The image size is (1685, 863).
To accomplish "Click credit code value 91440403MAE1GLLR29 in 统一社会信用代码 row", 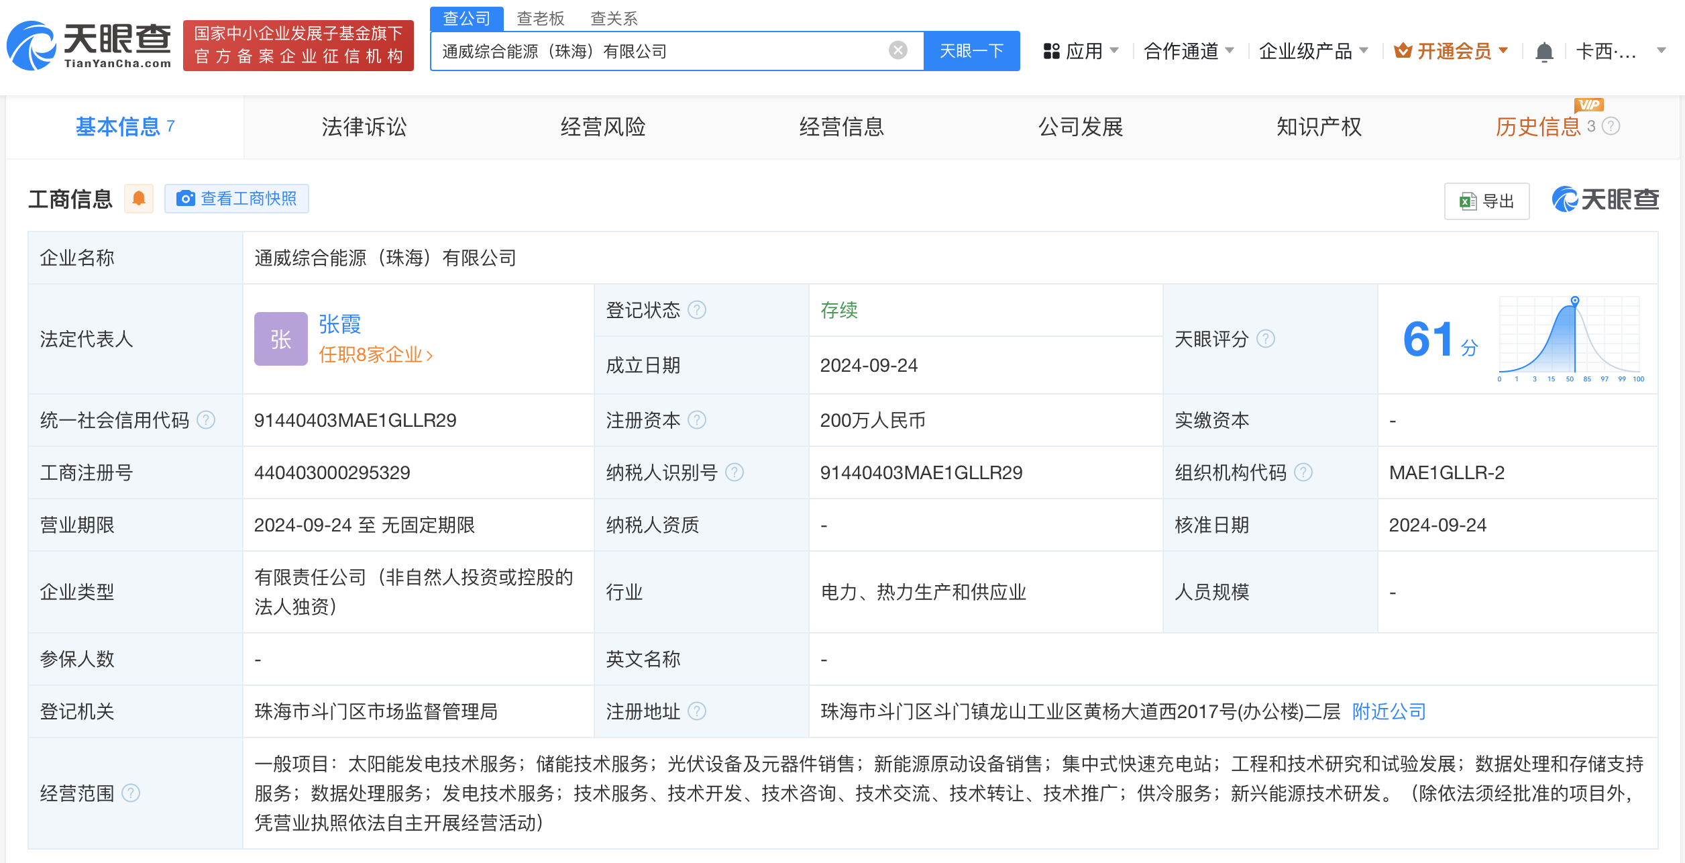I will coord(355,420).
